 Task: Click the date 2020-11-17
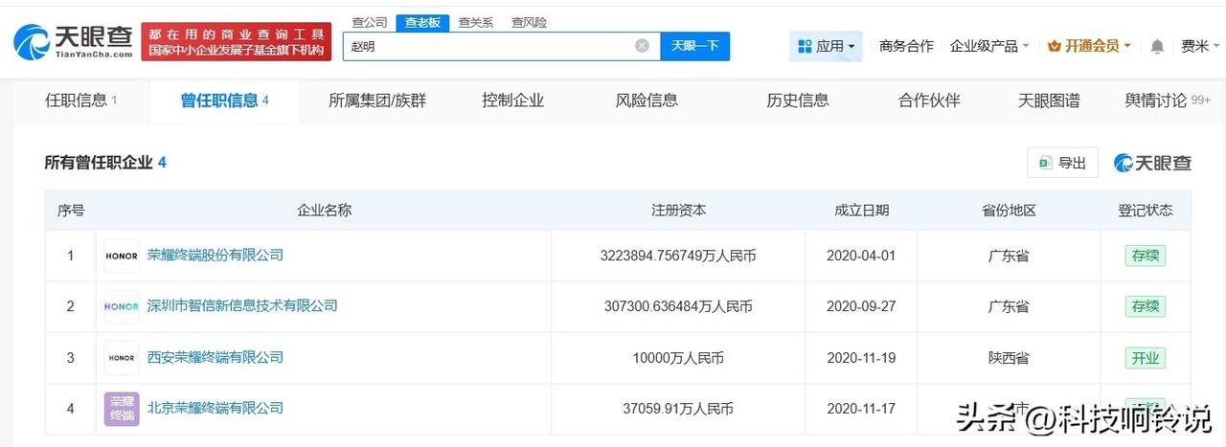pos(861,409)
